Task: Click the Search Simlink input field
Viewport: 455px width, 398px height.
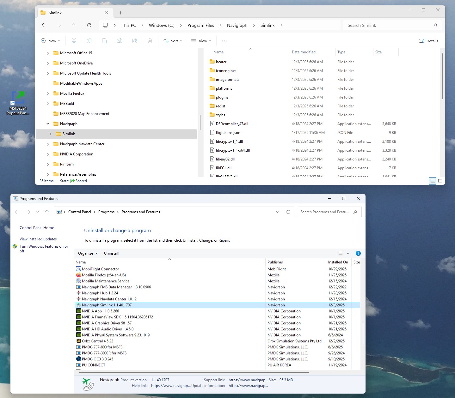Action: (389, 25)
